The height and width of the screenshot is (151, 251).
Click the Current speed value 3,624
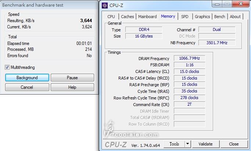[x=87, y=27]
